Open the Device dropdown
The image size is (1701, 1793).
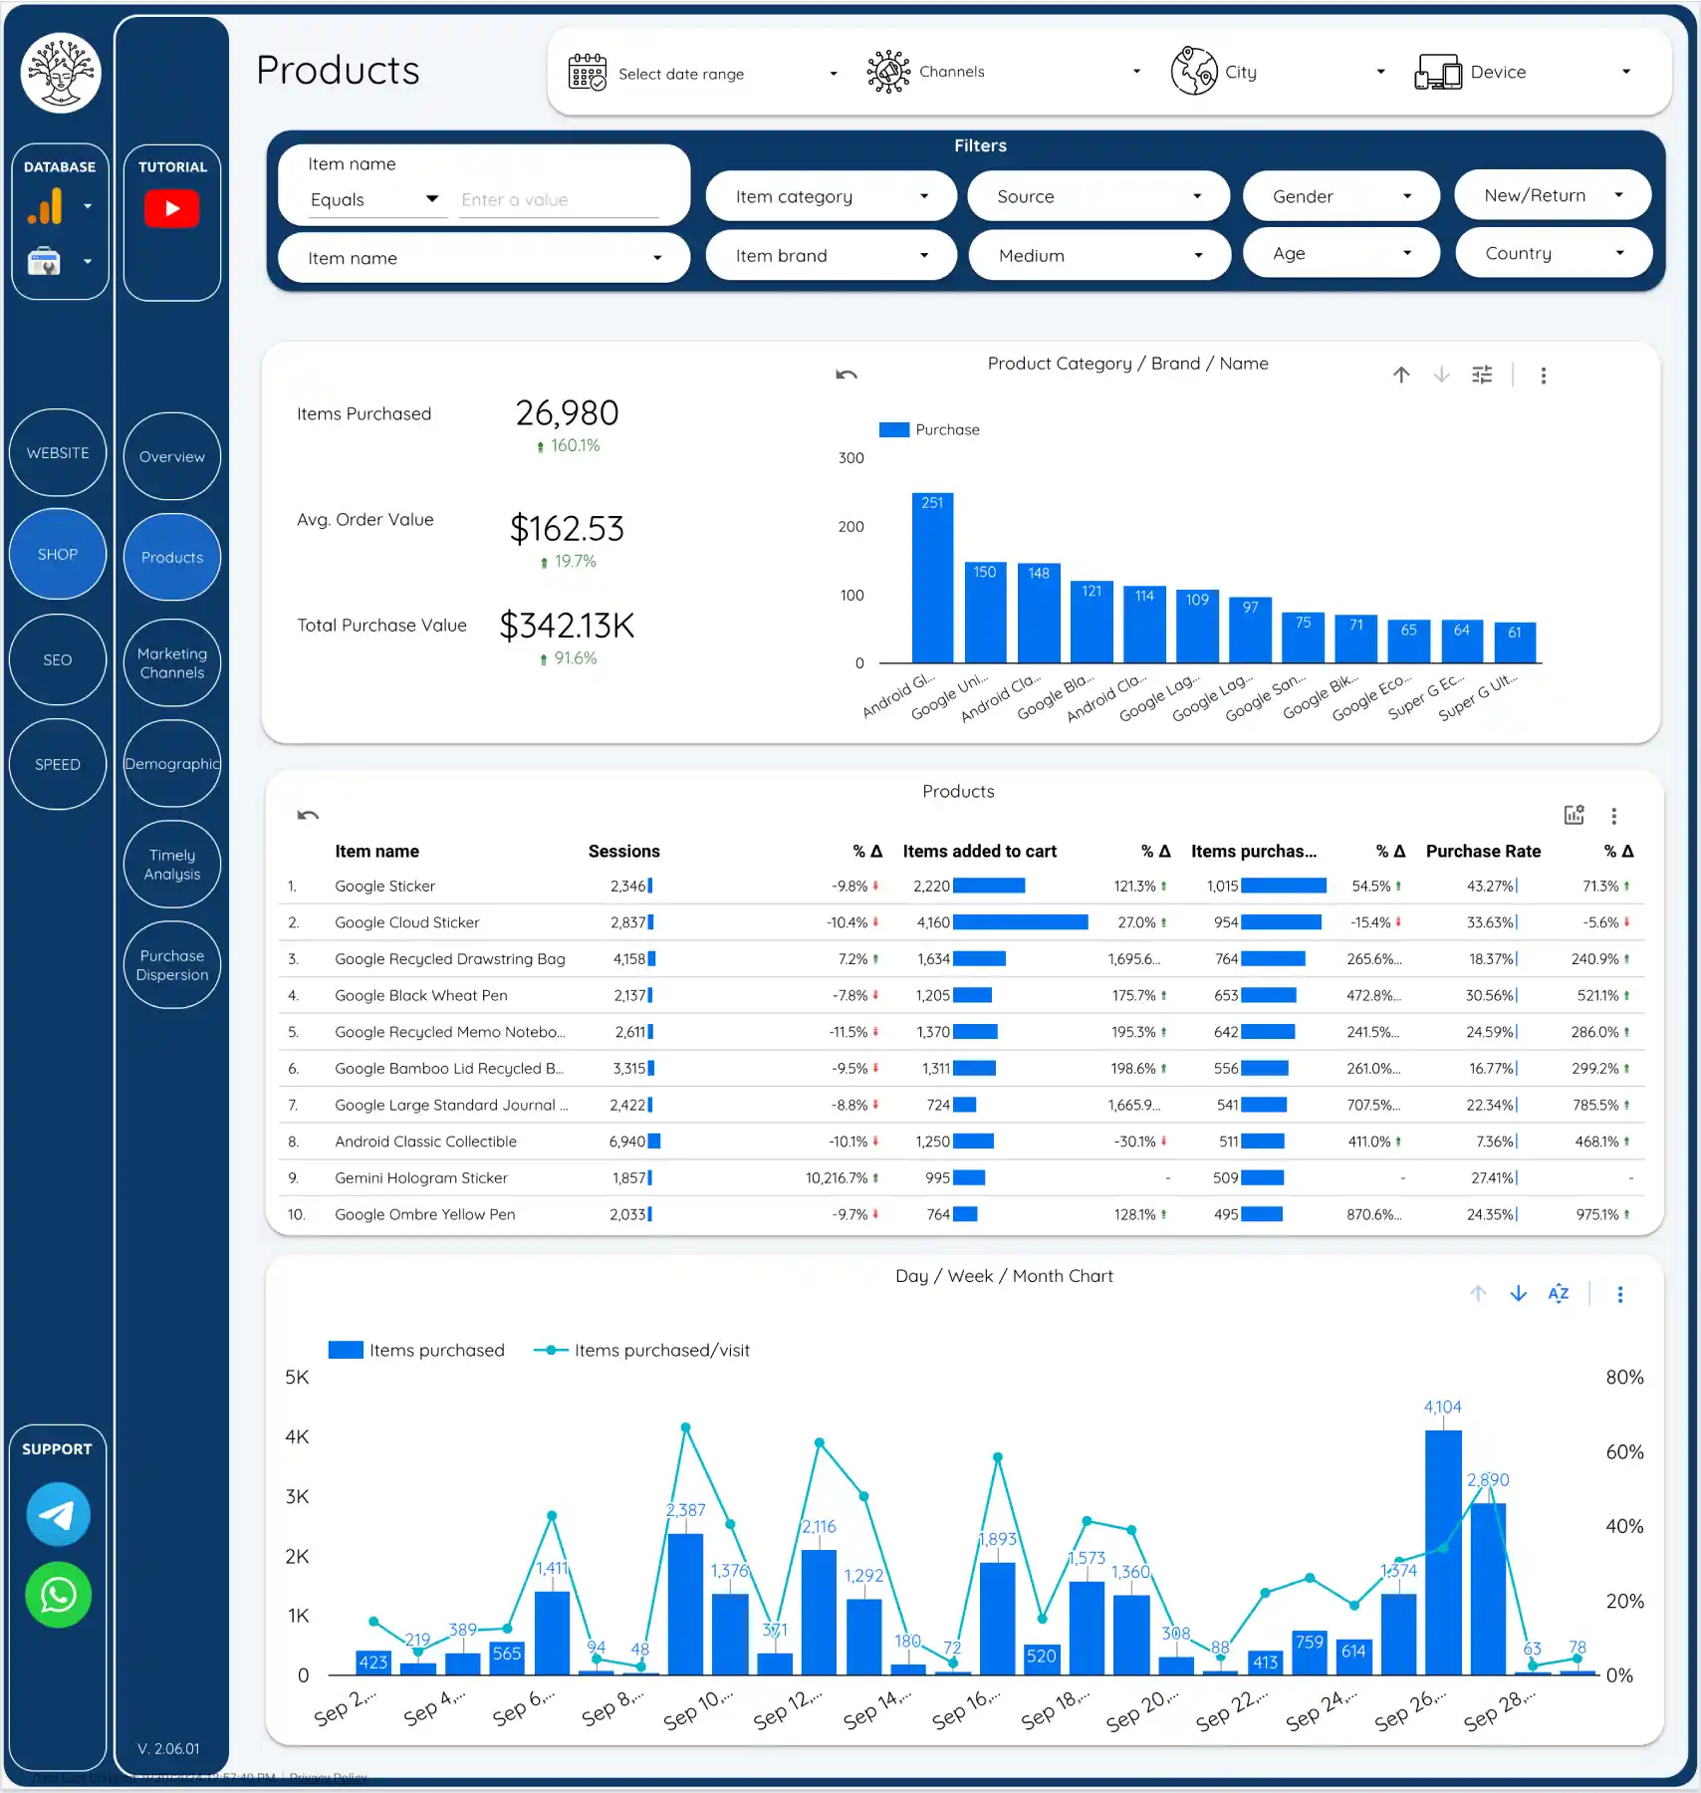point(1525,72)
